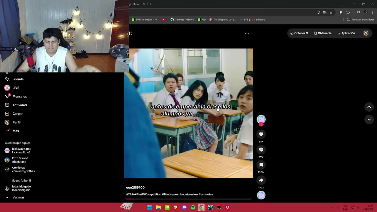377x212 pixels.
Task: Open The Shopping List bookmark
Action: coord(223,20)
